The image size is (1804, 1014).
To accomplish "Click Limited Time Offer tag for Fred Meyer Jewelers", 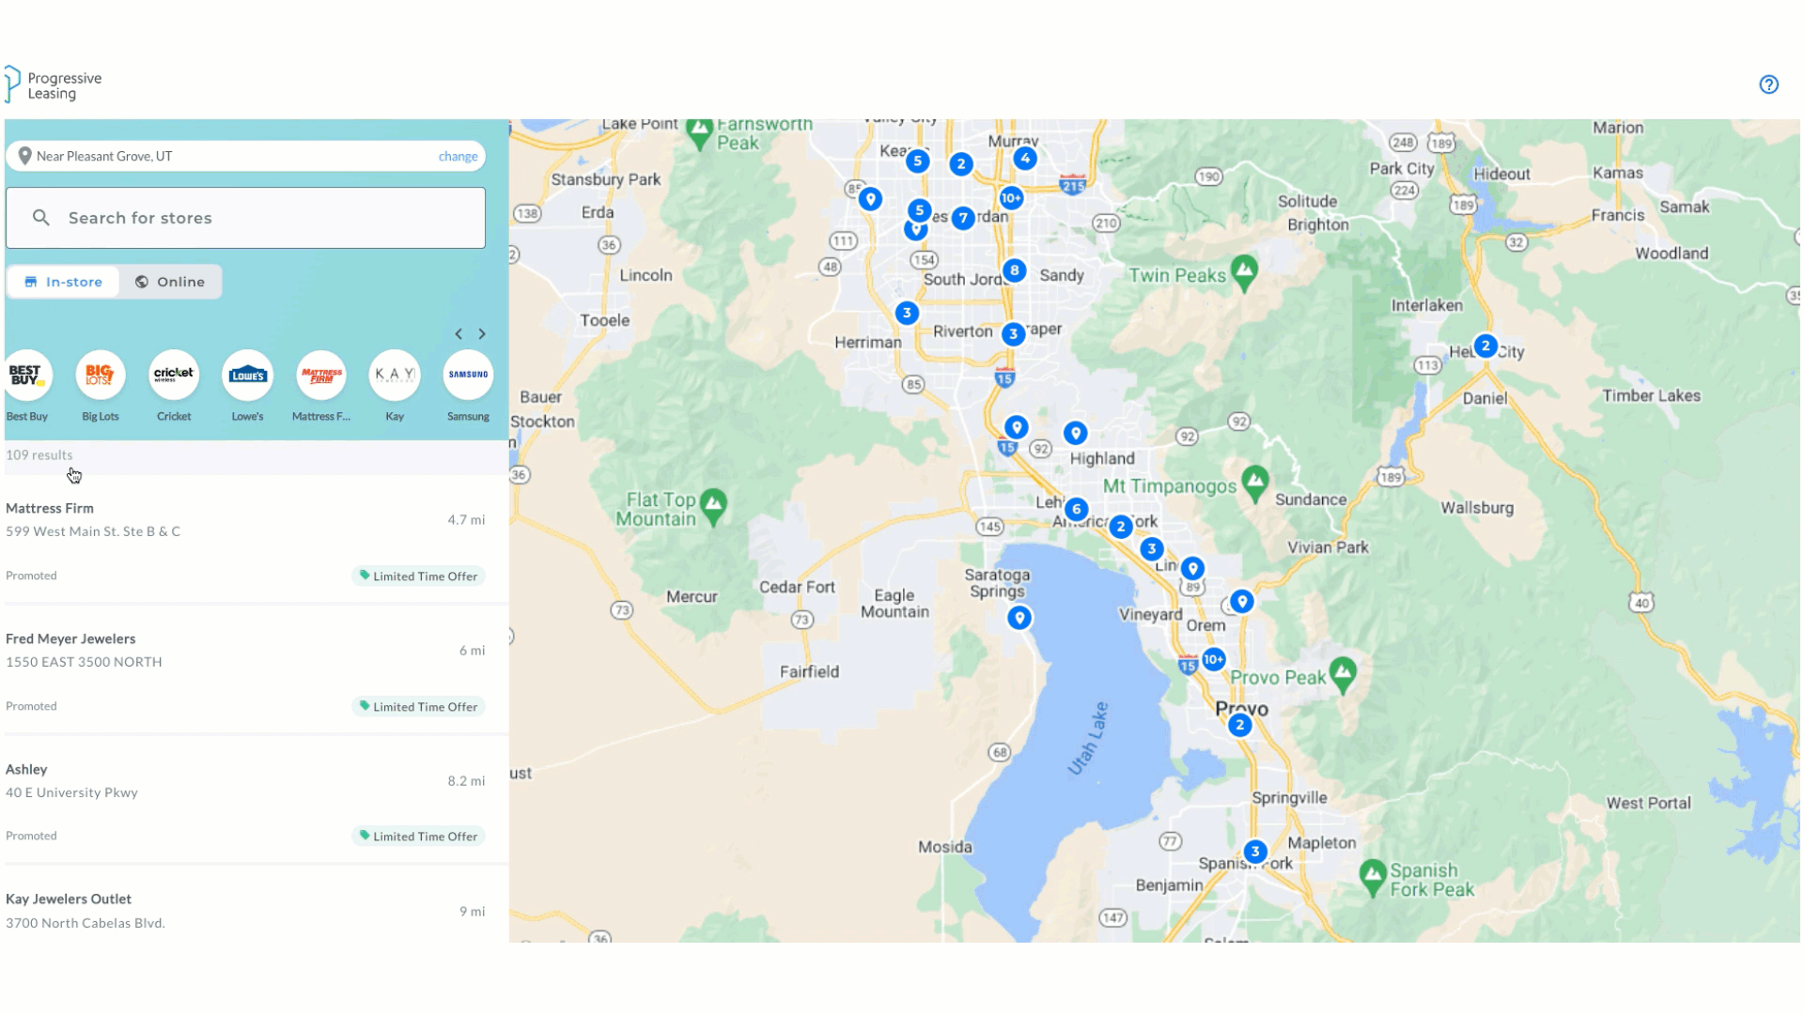I will click(x=419, y=707).
